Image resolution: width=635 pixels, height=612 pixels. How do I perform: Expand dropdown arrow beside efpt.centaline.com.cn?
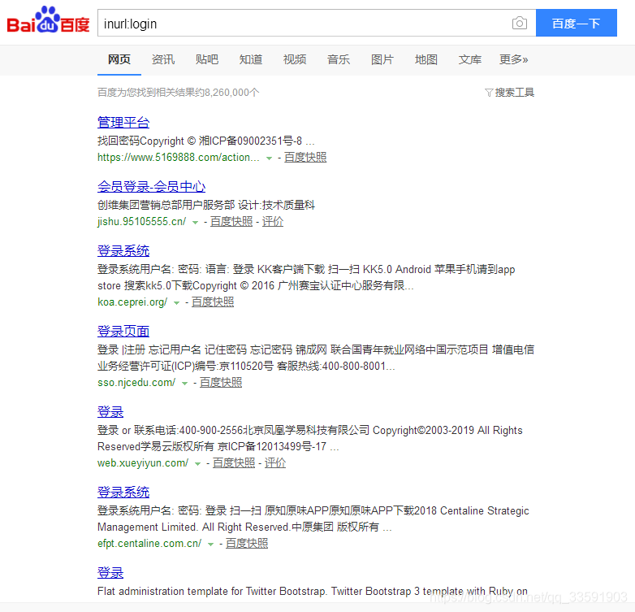coord(210,545)
